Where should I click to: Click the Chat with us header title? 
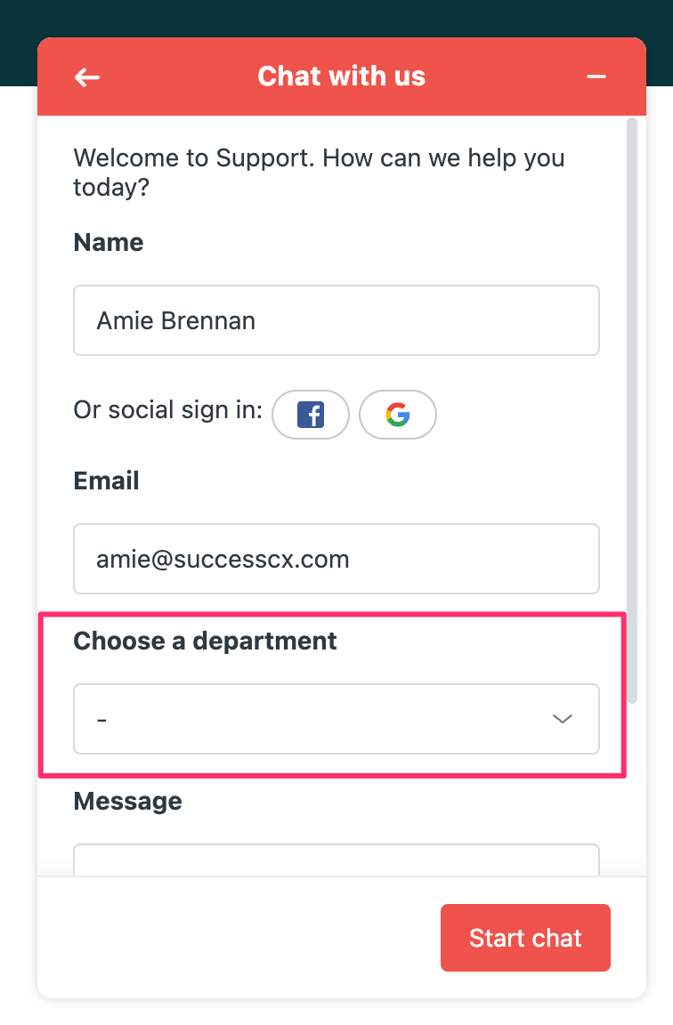coord(342,76)
